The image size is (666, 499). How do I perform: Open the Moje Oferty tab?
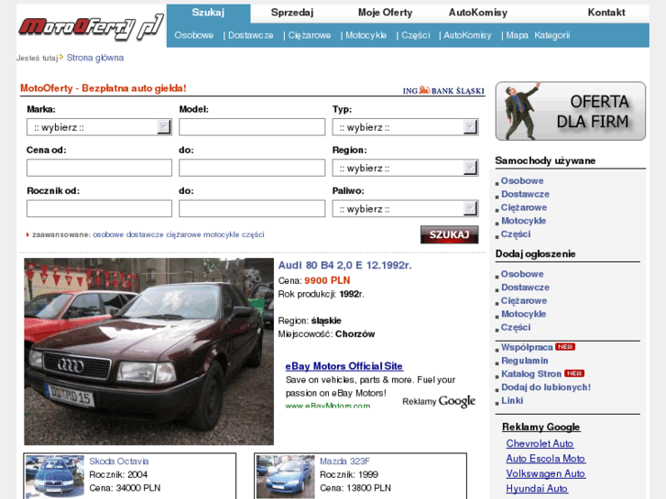click(x=386, y=13)
